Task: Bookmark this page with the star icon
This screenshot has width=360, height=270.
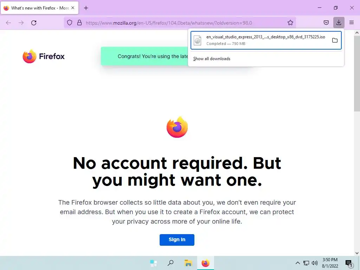Action: coord(290,22)
